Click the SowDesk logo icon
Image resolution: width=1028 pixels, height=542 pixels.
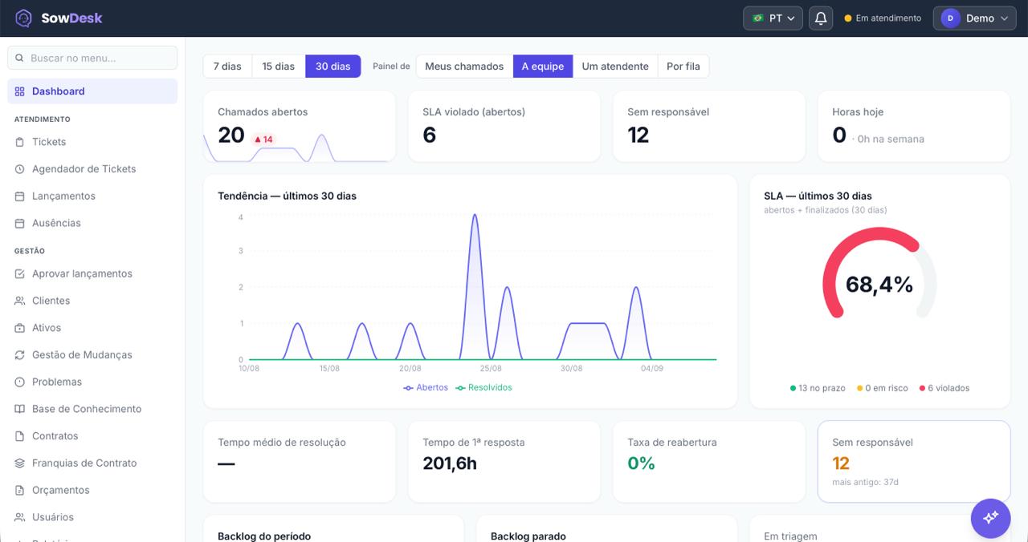point(24,18)
